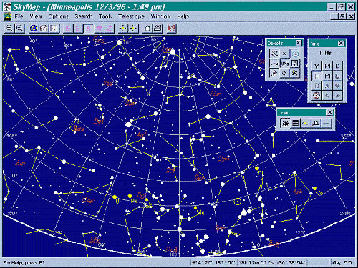Click the context help arrow icon
Viewport: 358px width, 268px height.
171,29
